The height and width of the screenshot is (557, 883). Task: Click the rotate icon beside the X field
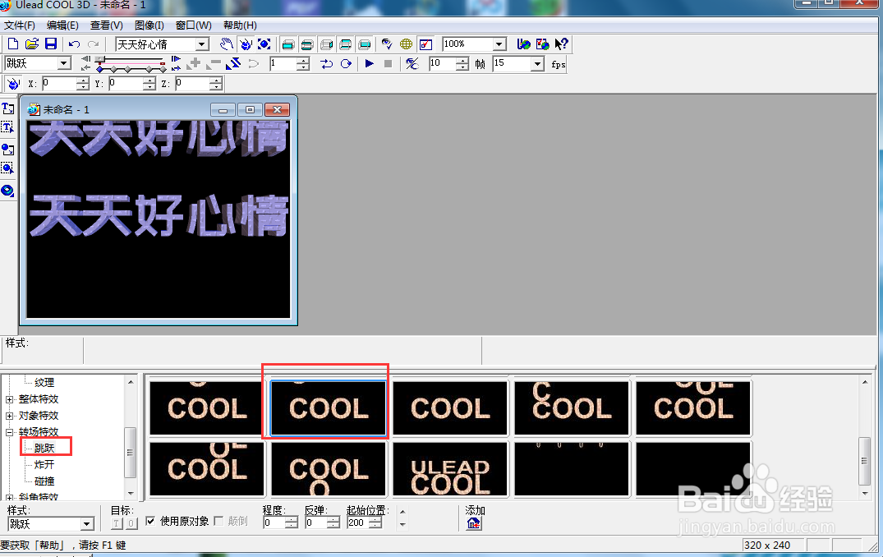13,84
